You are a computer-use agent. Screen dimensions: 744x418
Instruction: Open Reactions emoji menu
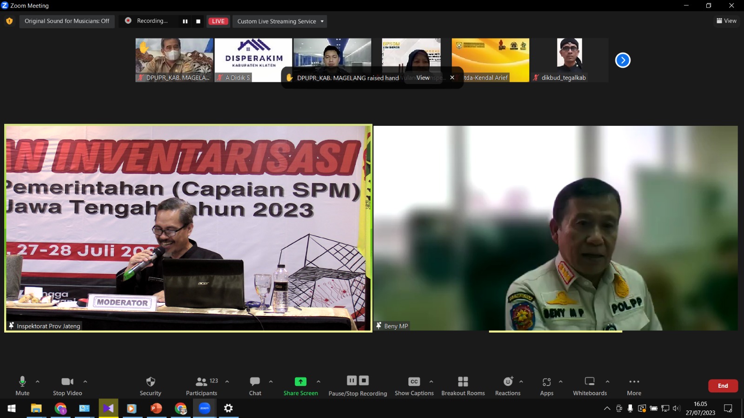tap(508, 386)
